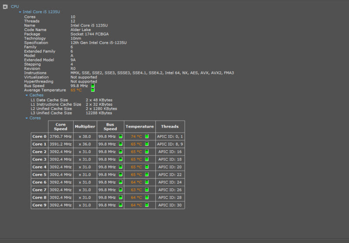Screen dimensions: 349x243
Task: Click the Core 1 bus speed graph icon
Action: point(121,144)
